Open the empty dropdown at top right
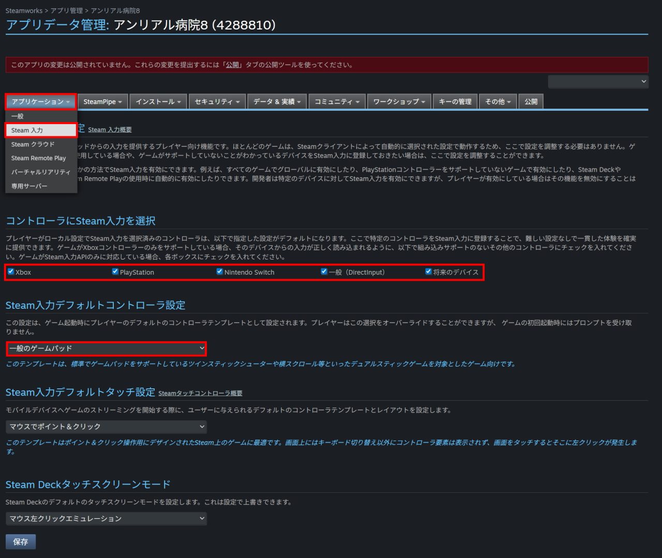 (x=598, y=82)
